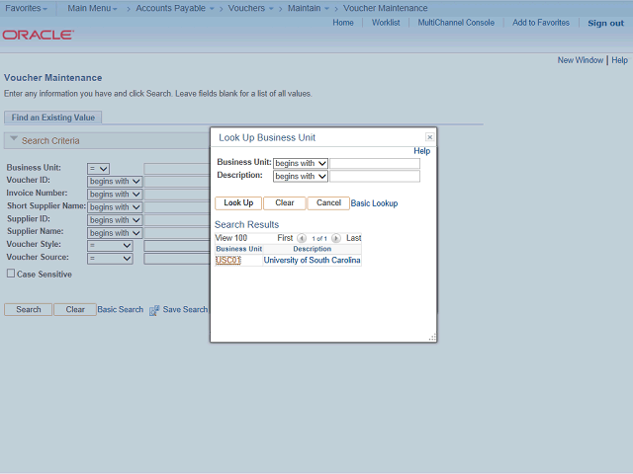Screen dimensions: 633x474
Task: Click the Oracle logo
Action: point(39,35)
